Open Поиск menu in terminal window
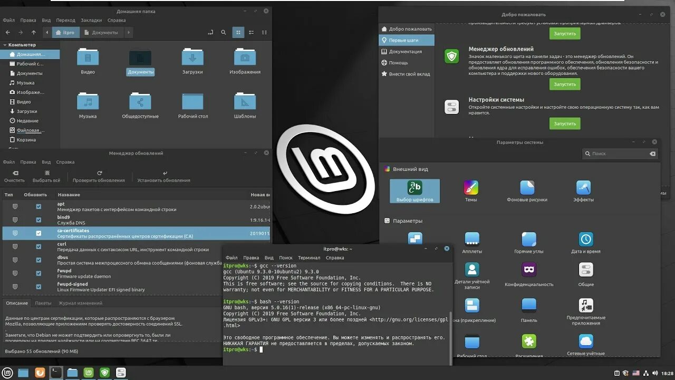This screenshot has width=675, height=380. point(286,258)
